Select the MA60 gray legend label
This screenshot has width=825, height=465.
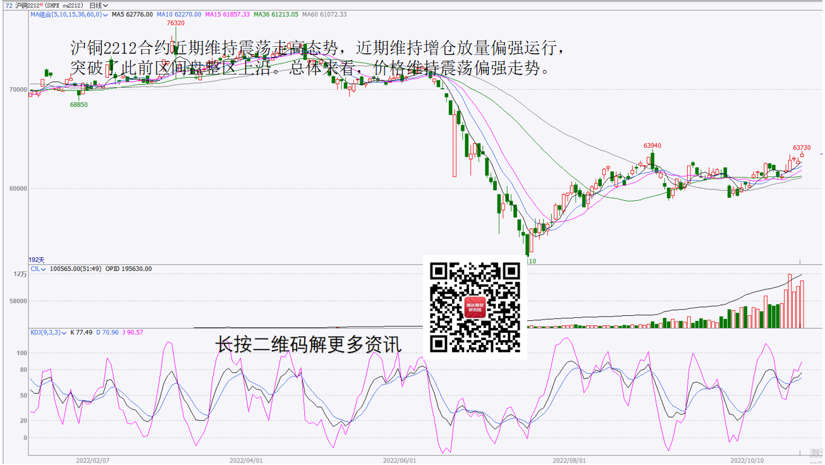coord(324,15)
